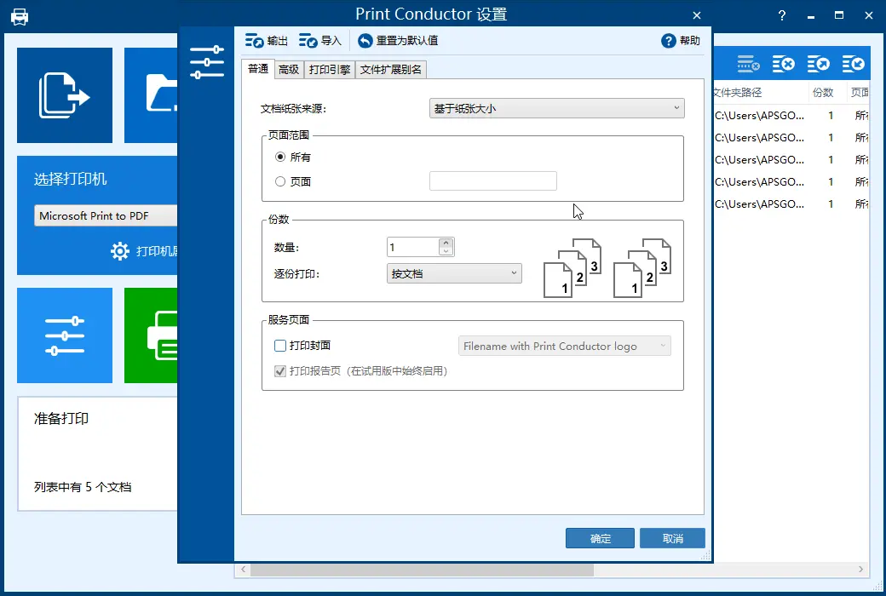The height and width of the screenshot is (596, 886).
Task: Open the 逐份打印 dropdown set to 按文档
Action: 454,273
